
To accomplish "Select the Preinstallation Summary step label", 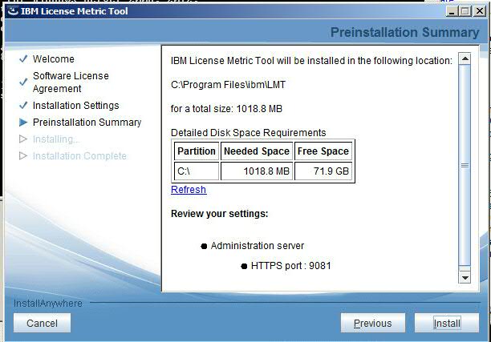I will [87, 123].
